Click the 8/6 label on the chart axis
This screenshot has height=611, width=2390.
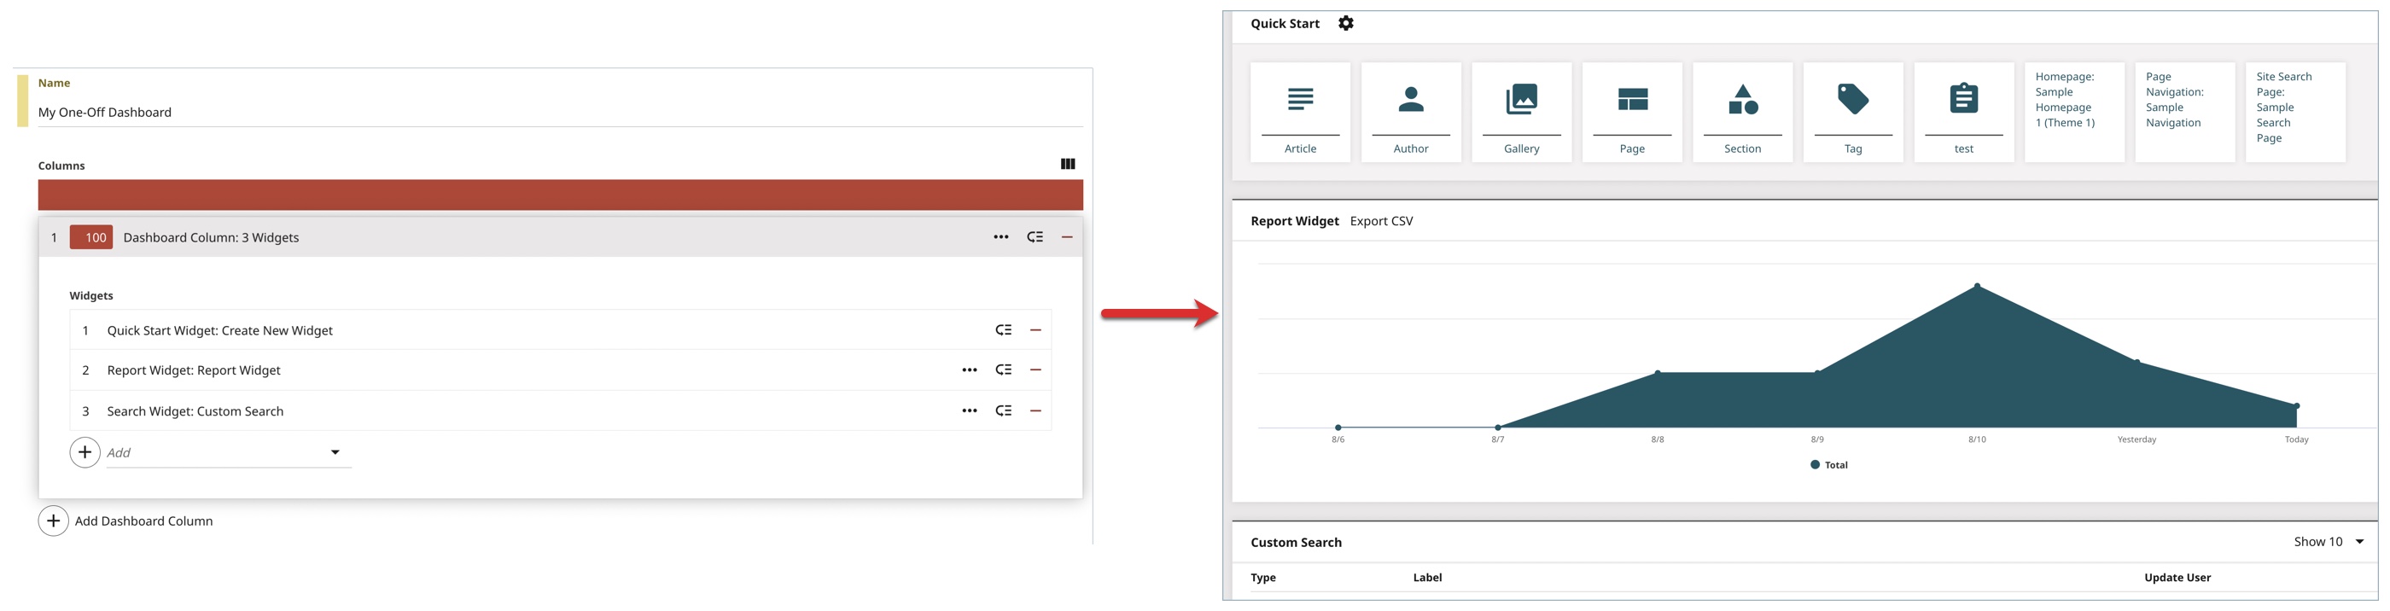click(1337, 439)
